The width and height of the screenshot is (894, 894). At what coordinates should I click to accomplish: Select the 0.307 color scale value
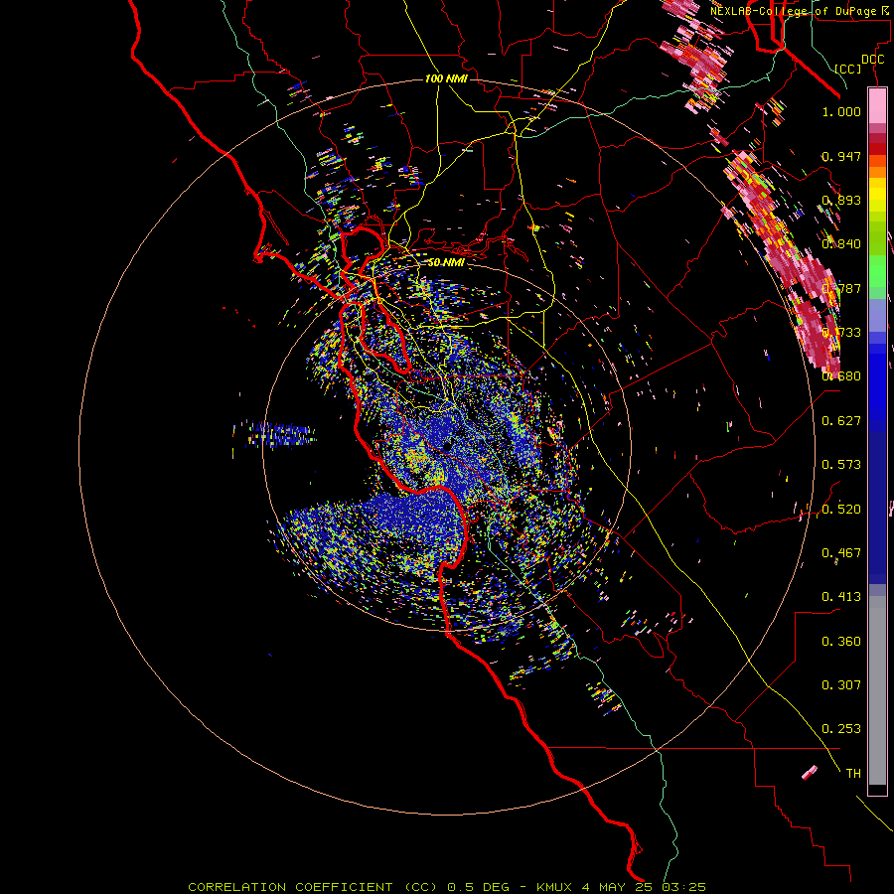click(x=841, y=685)
